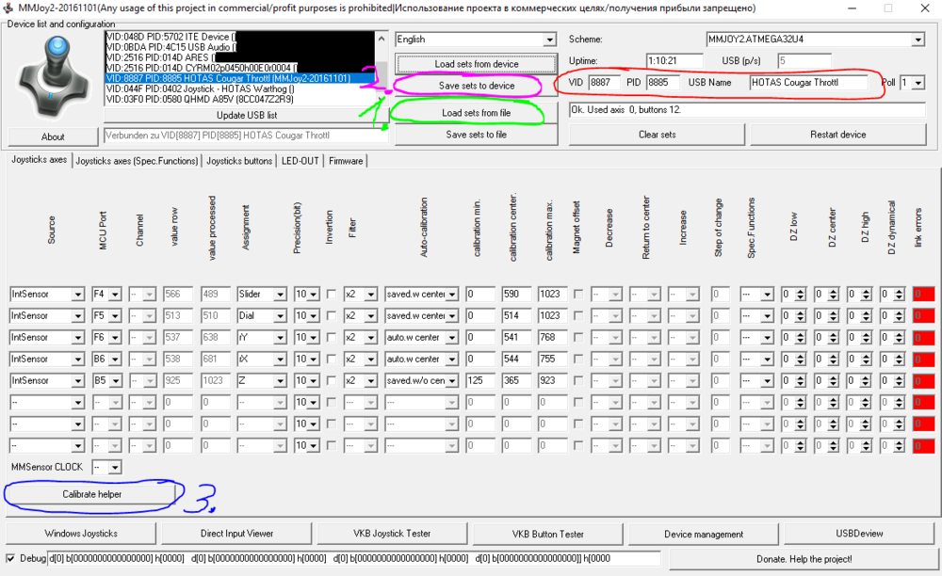942x576 pixels.
Task: Open the MMSensor CLOCK dropdown
Action: (x=115, y=467)
